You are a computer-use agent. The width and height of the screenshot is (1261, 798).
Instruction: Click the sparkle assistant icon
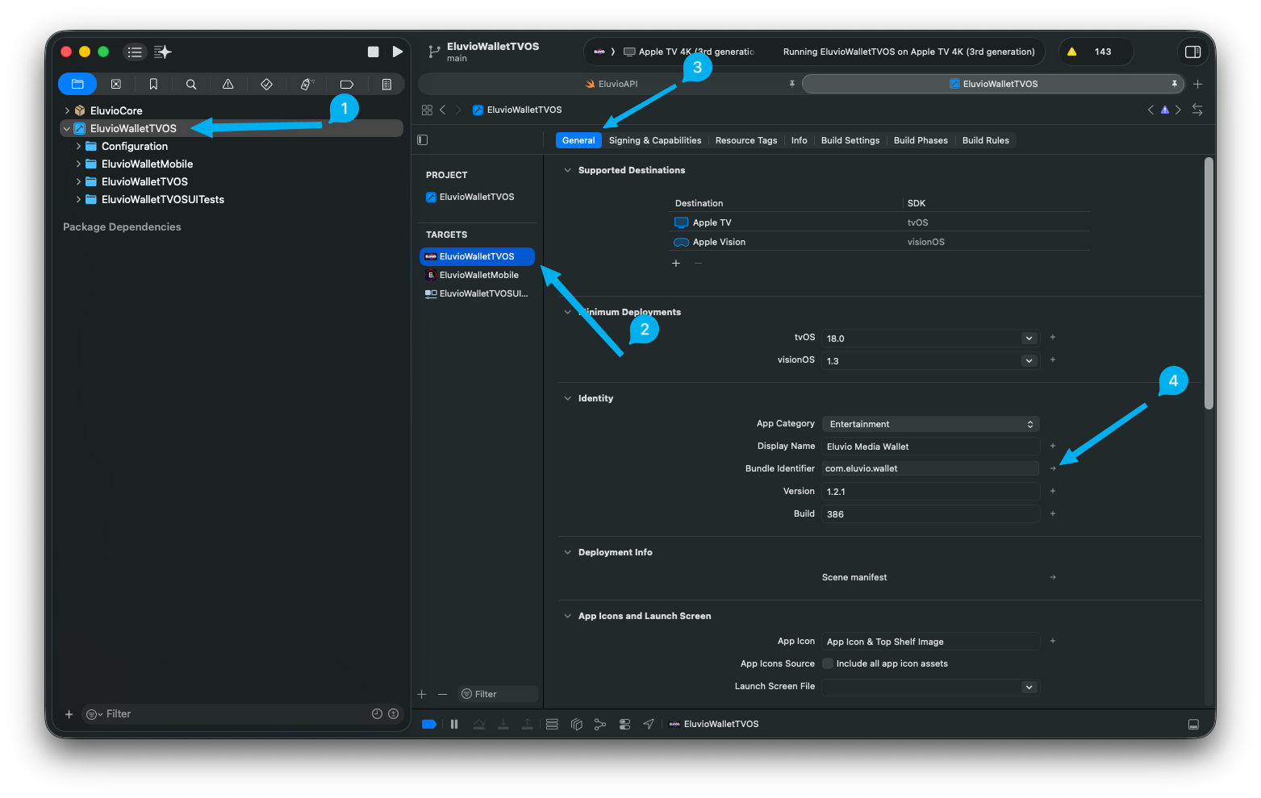point(163,52)
